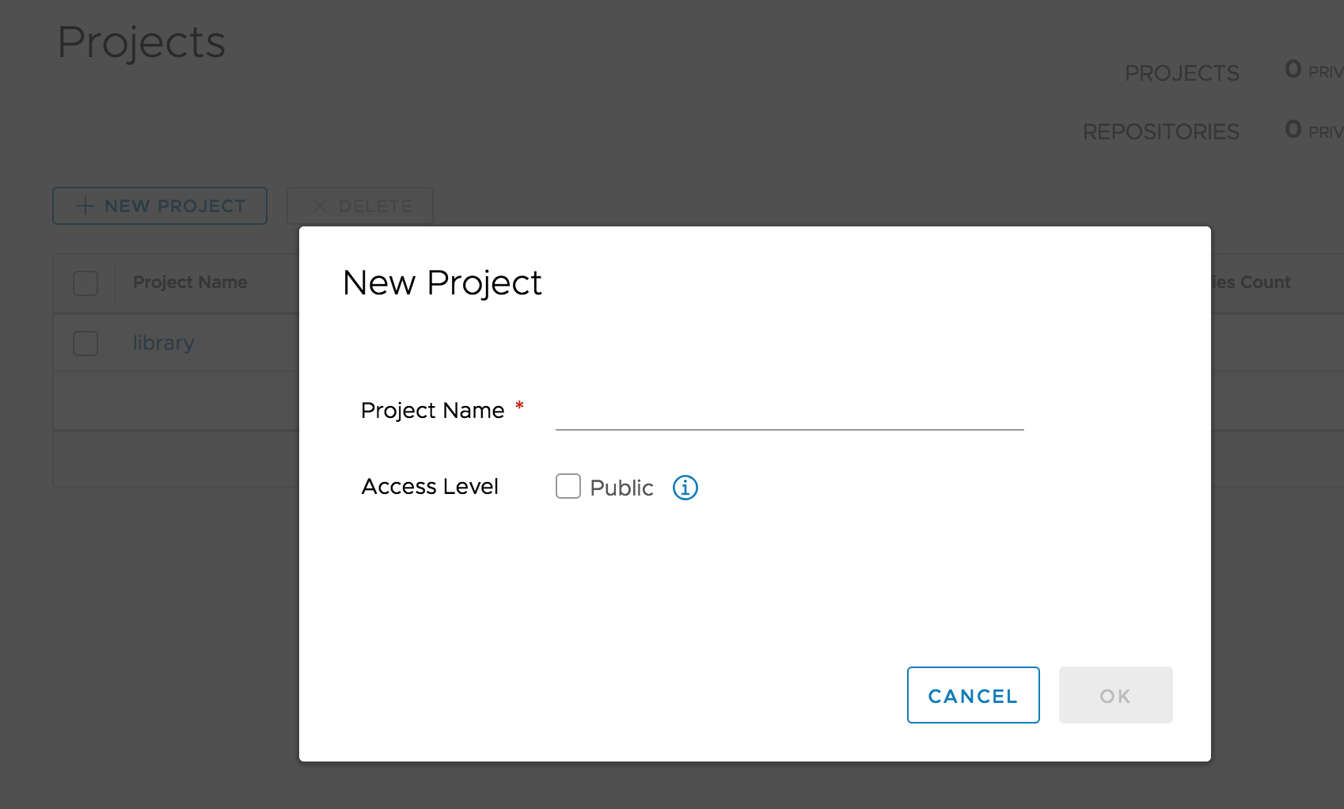This screenshot has height=809, width=1344.
Task: Open the NEW PROJECT dialog
Action: tap(159, 206)
